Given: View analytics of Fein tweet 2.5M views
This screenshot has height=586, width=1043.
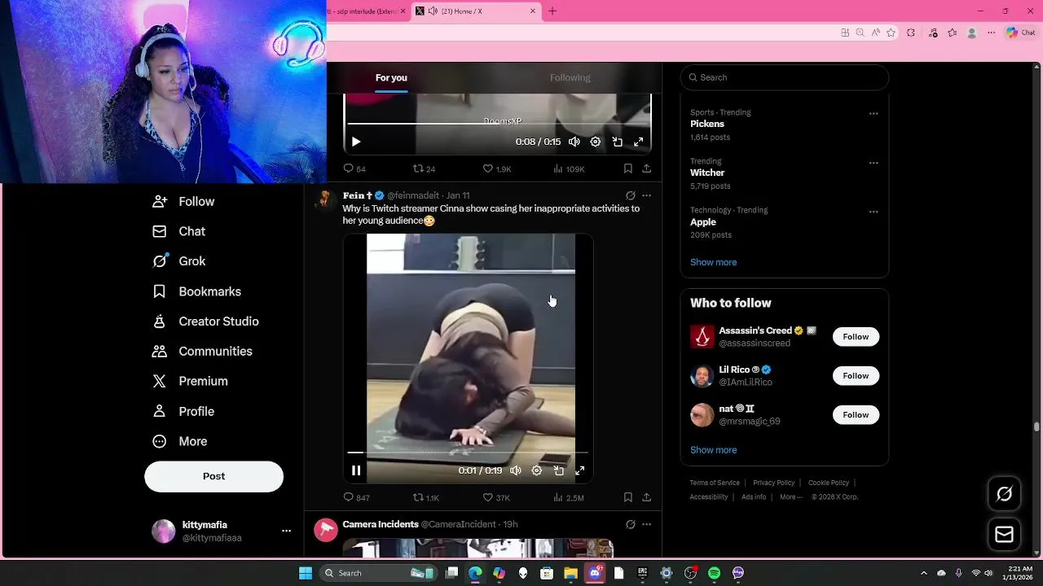Looking at the screenshot, I should point(569,497).
